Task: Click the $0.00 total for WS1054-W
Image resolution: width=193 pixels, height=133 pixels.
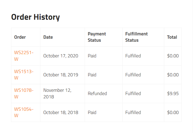Action: 173,113
